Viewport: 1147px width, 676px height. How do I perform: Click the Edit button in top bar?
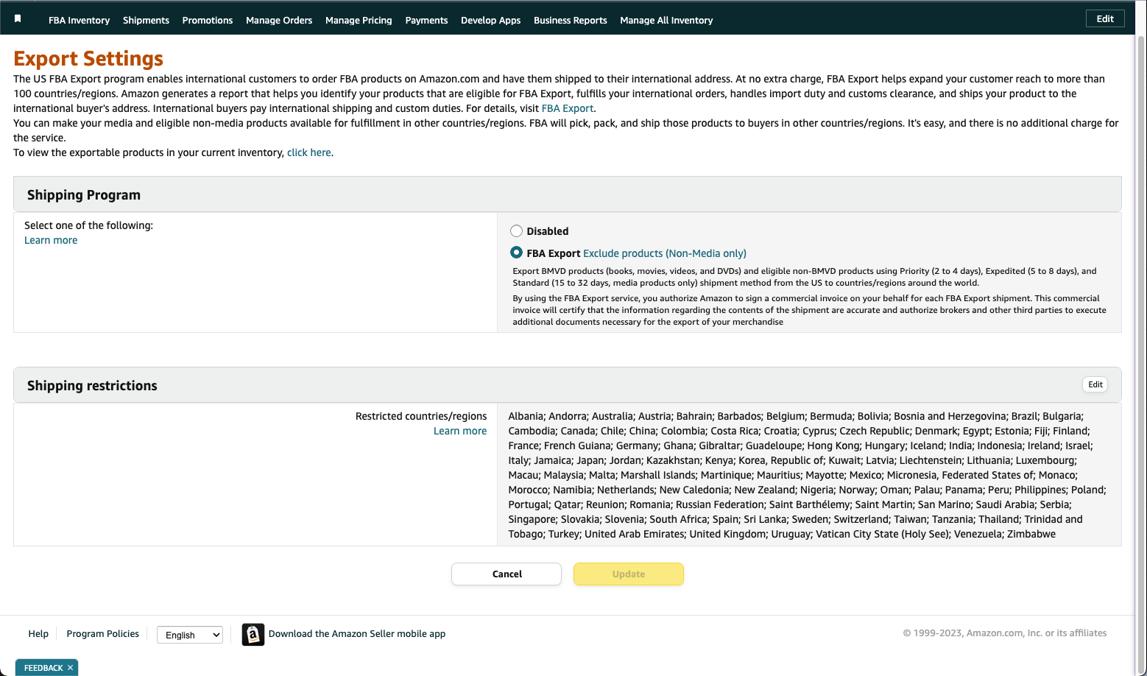click(1105, 18)
